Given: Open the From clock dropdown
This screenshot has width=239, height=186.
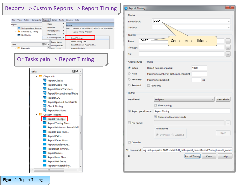Looking at the screenshot, I should coord(229,21).
